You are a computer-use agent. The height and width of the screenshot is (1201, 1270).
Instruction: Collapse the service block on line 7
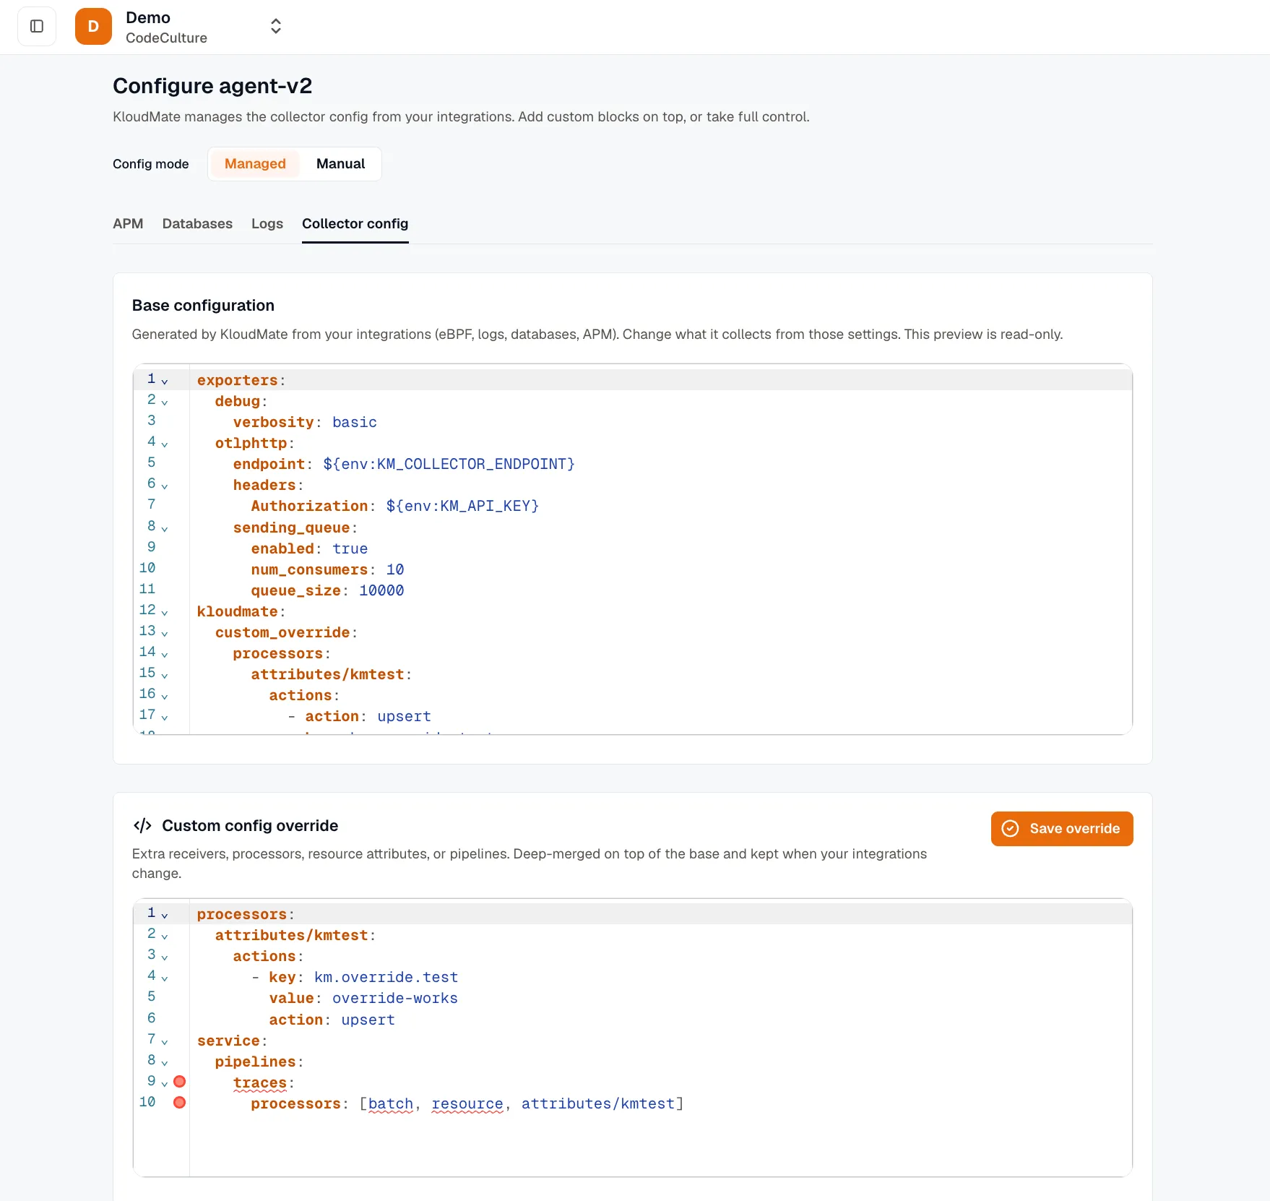[165, 1041]
